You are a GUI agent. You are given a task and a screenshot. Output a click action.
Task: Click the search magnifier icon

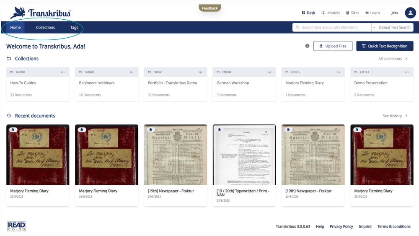click(297, 27)
